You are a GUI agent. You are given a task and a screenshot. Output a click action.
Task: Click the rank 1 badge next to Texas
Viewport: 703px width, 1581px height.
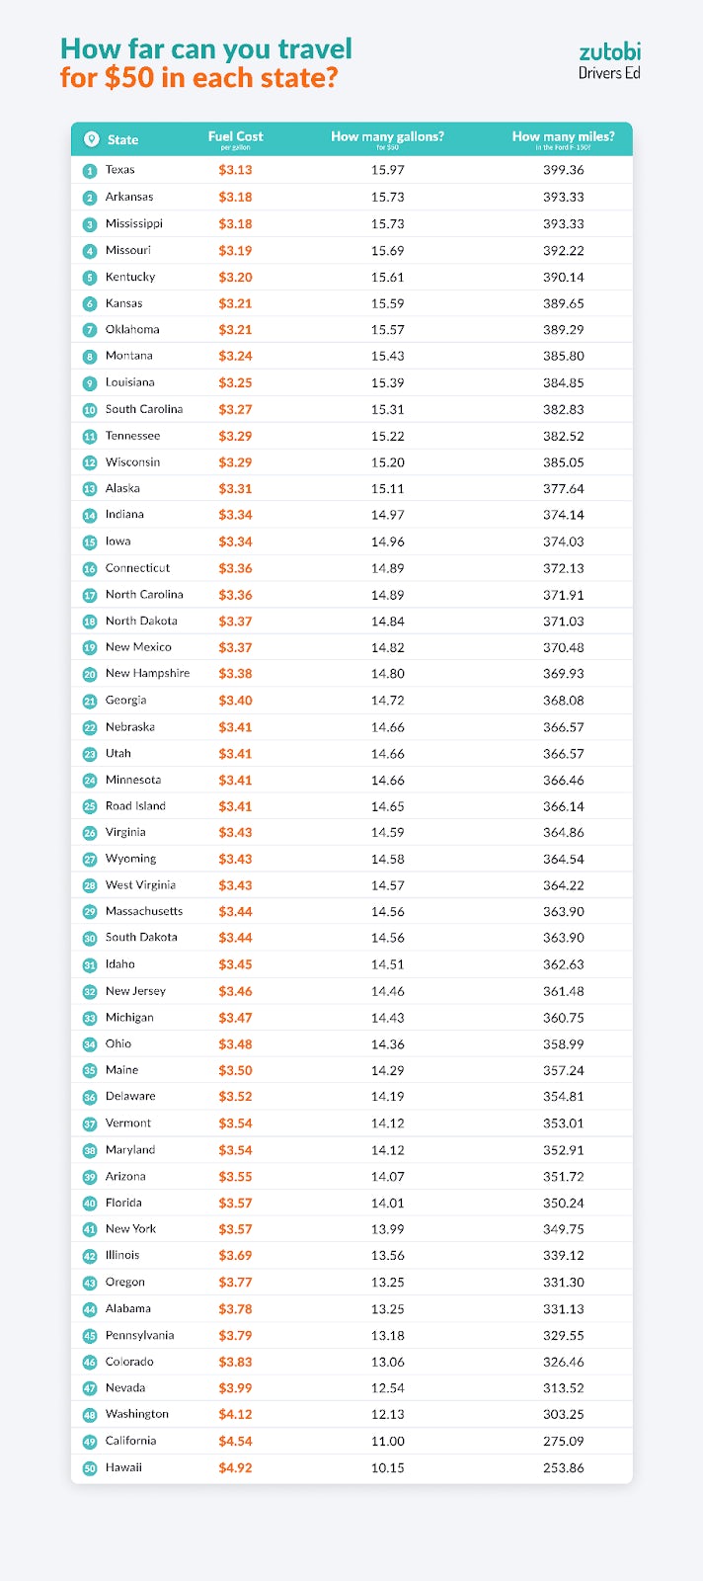(x=90, y=171)
